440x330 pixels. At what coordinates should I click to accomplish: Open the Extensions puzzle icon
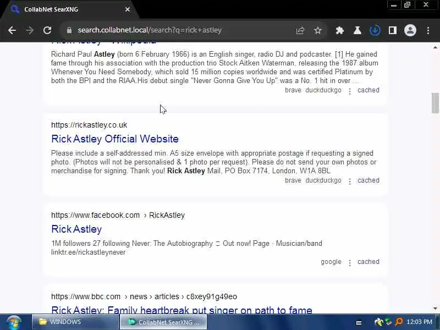(x=340, y=30)
